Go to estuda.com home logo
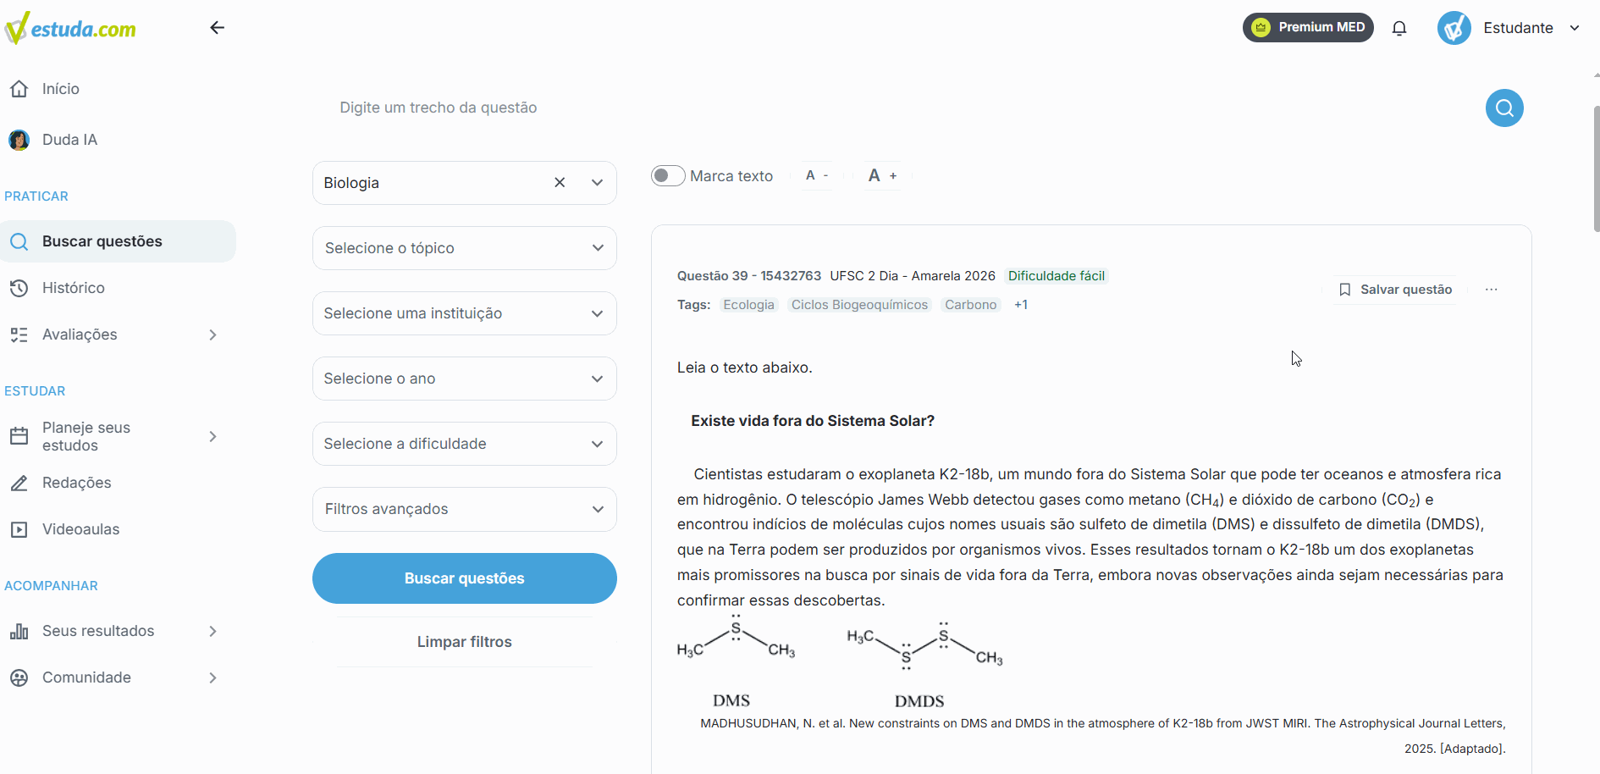This screenshot has width=1600, height=774. point(70,28)
